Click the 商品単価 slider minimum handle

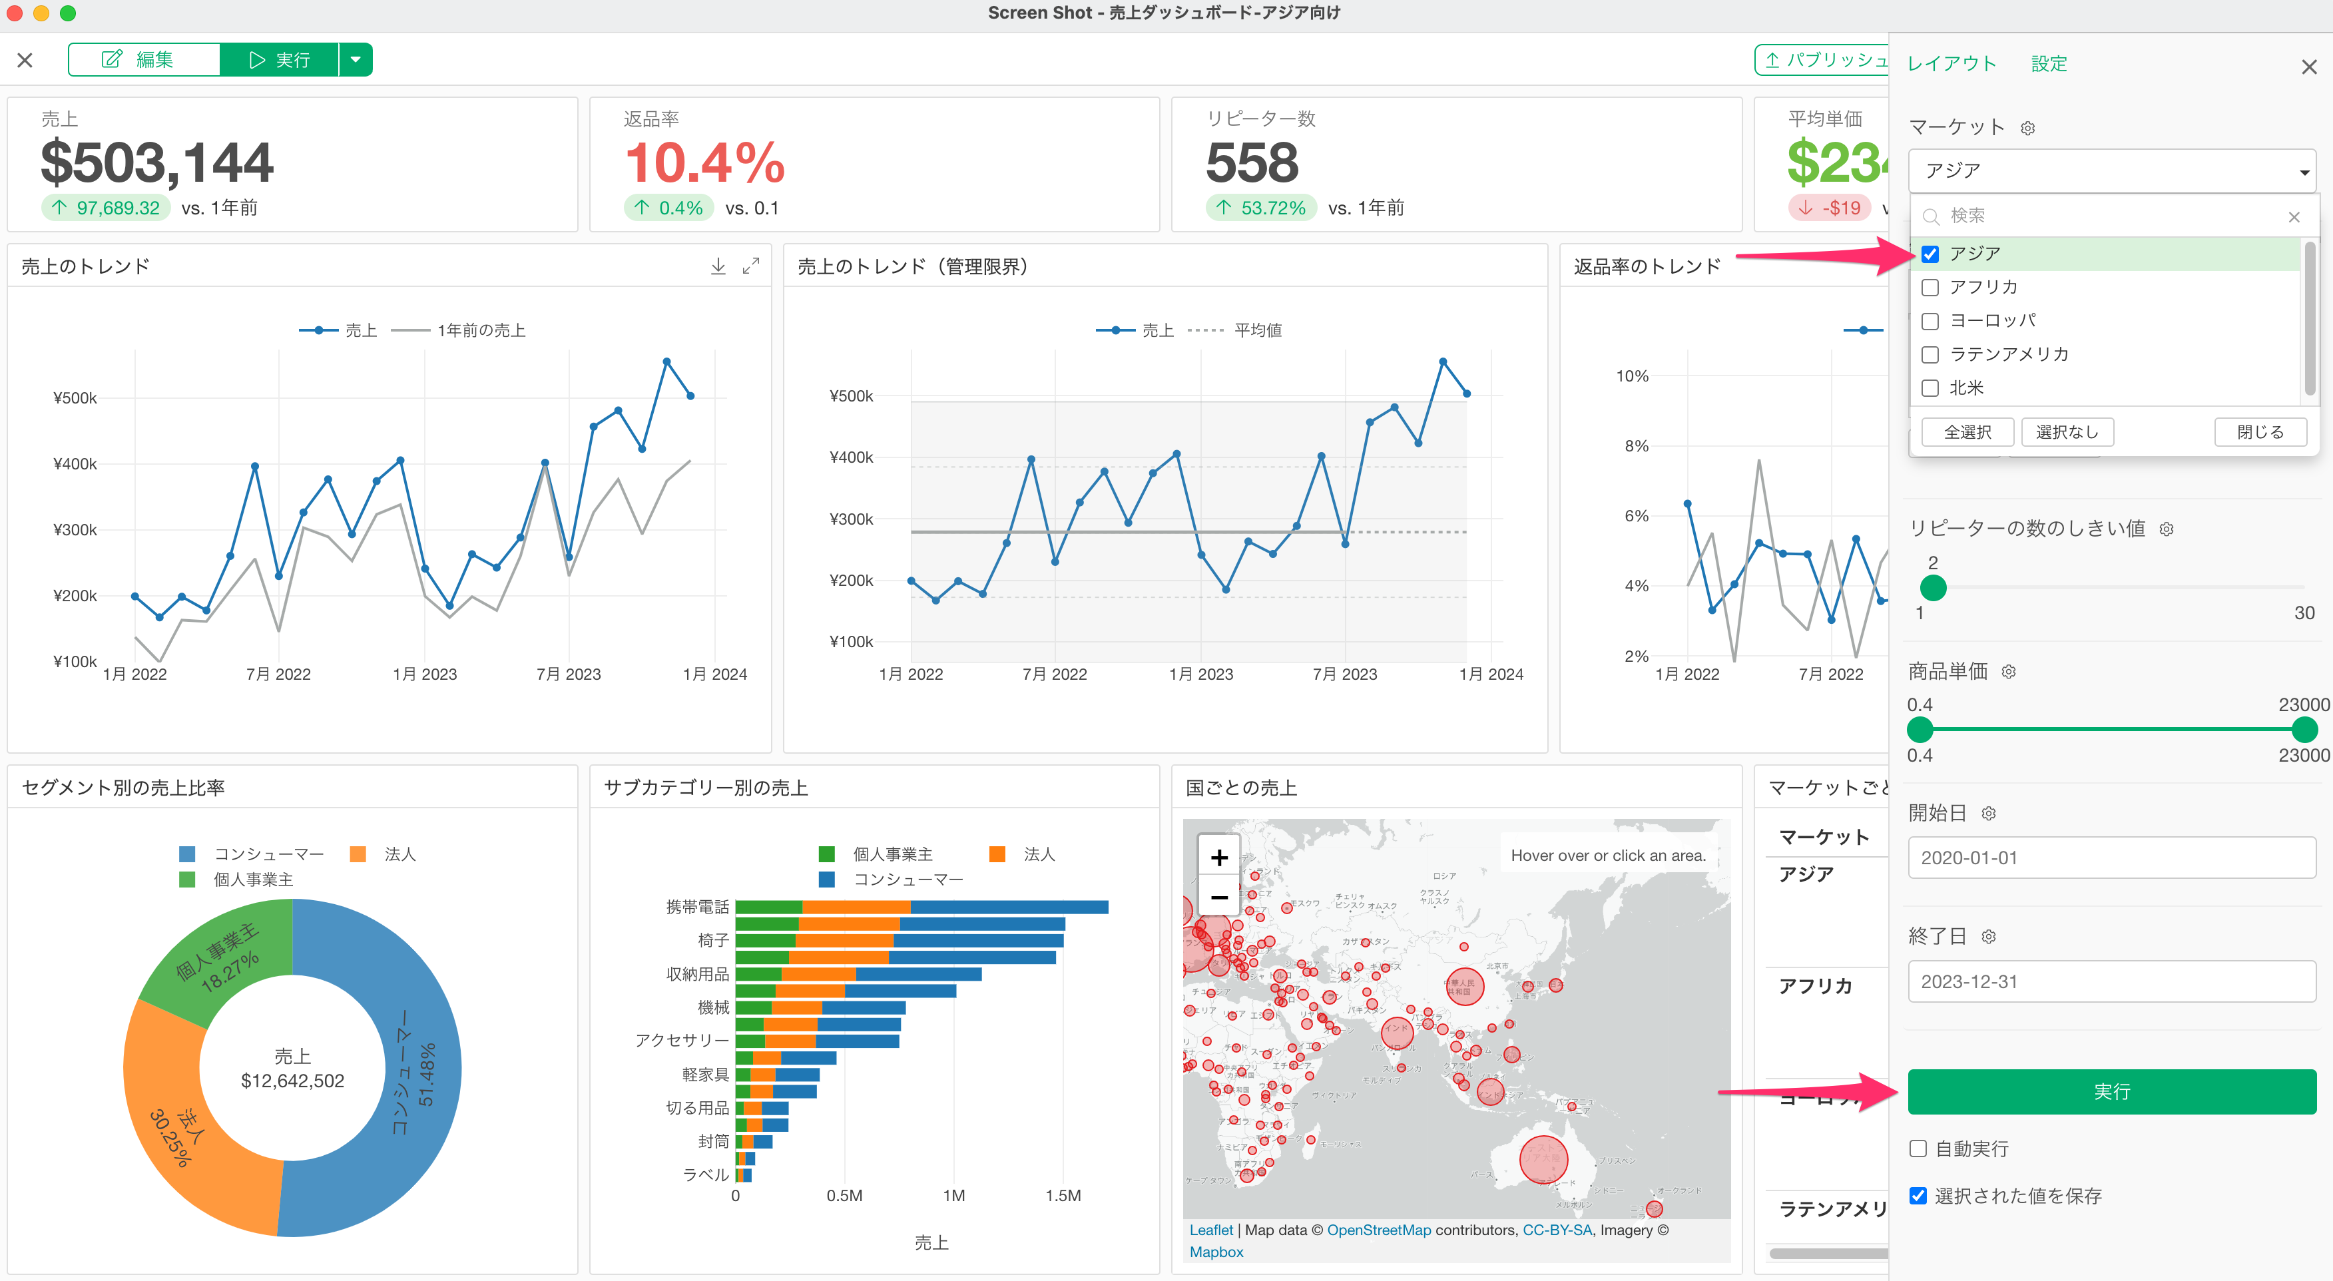[x=1920, y=729]
